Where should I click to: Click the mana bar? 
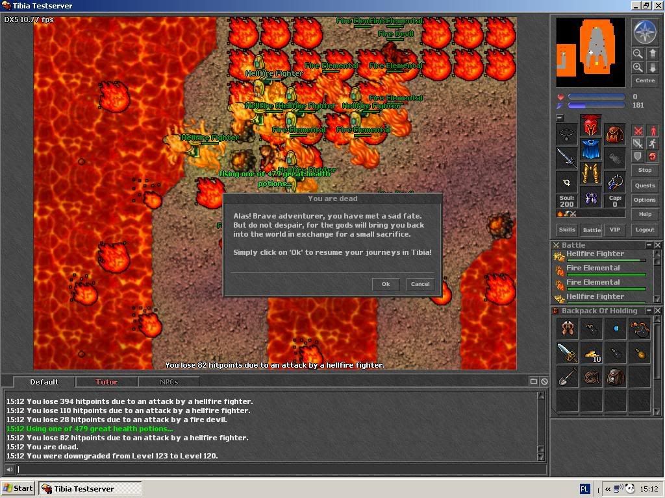coord(596,106)
